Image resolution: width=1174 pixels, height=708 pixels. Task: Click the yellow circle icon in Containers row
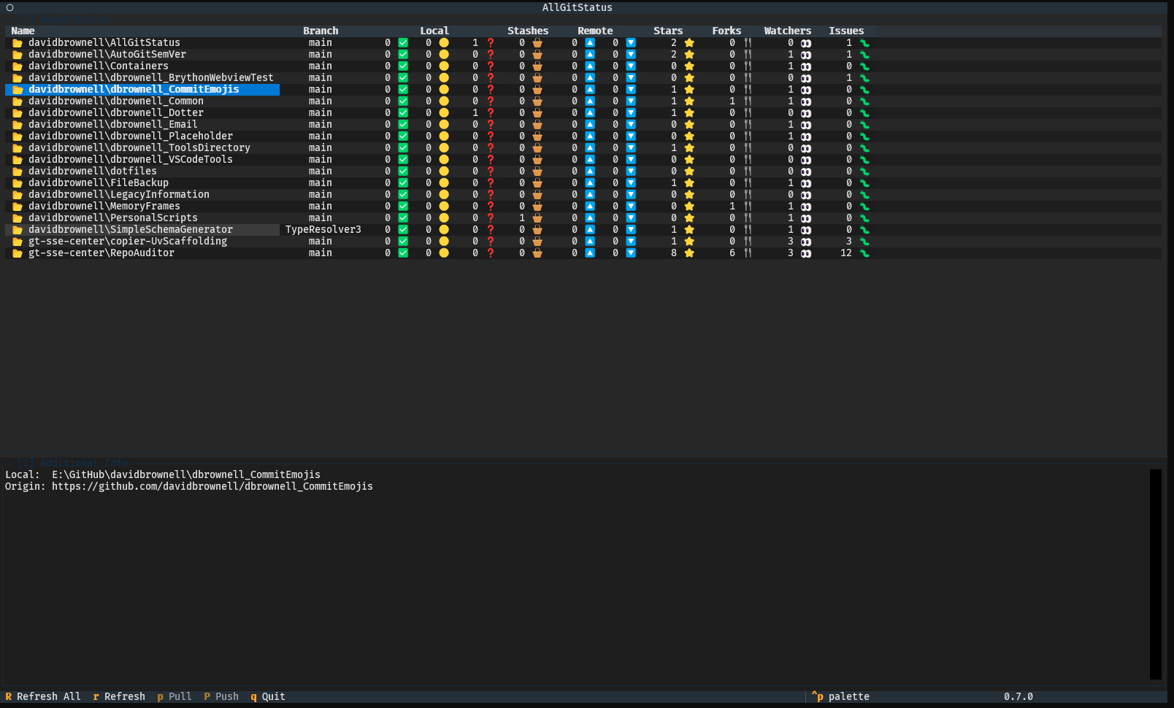tap(444, 66)
